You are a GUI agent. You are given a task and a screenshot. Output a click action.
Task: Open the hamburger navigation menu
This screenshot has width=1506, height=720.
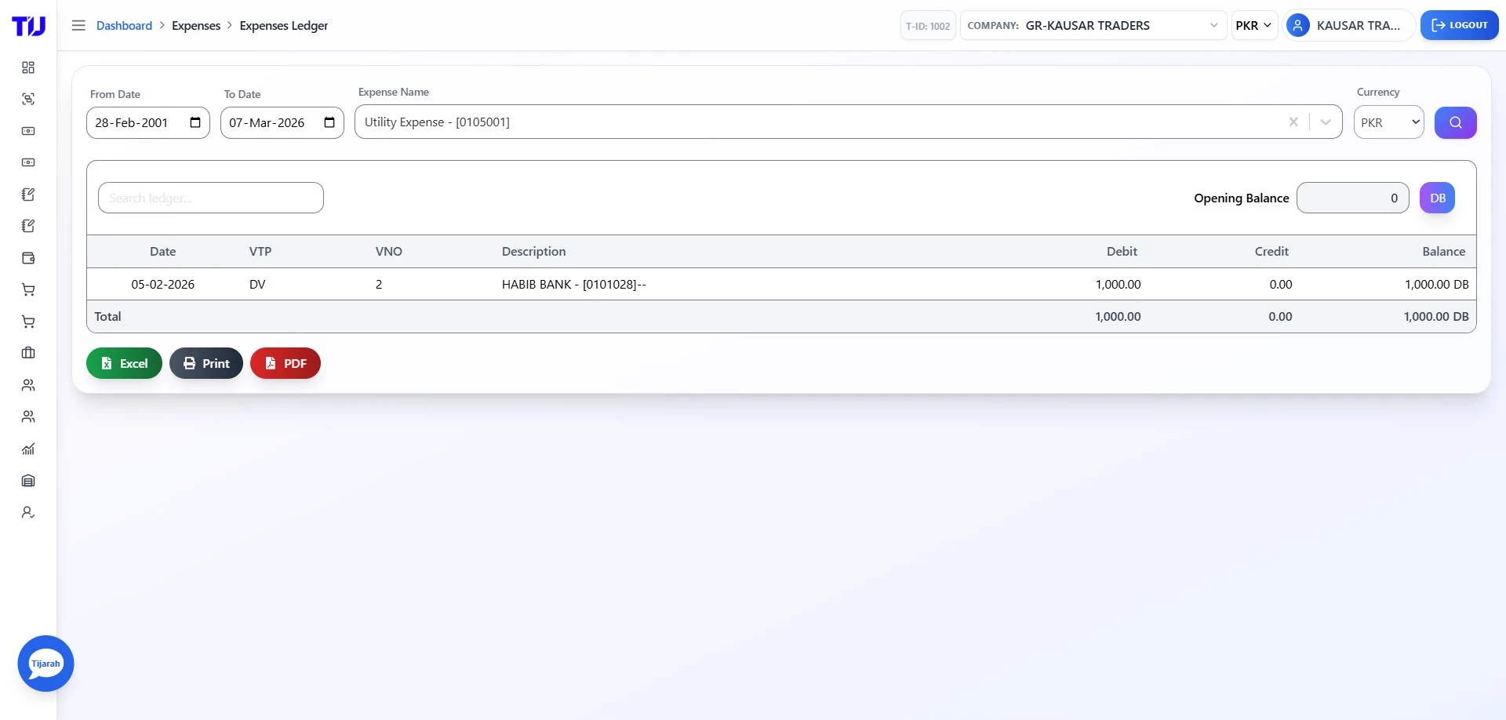pos(78,25)
